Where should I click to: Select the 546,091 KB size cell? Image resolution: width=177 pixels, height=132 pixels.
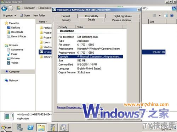tap(159, 52)
